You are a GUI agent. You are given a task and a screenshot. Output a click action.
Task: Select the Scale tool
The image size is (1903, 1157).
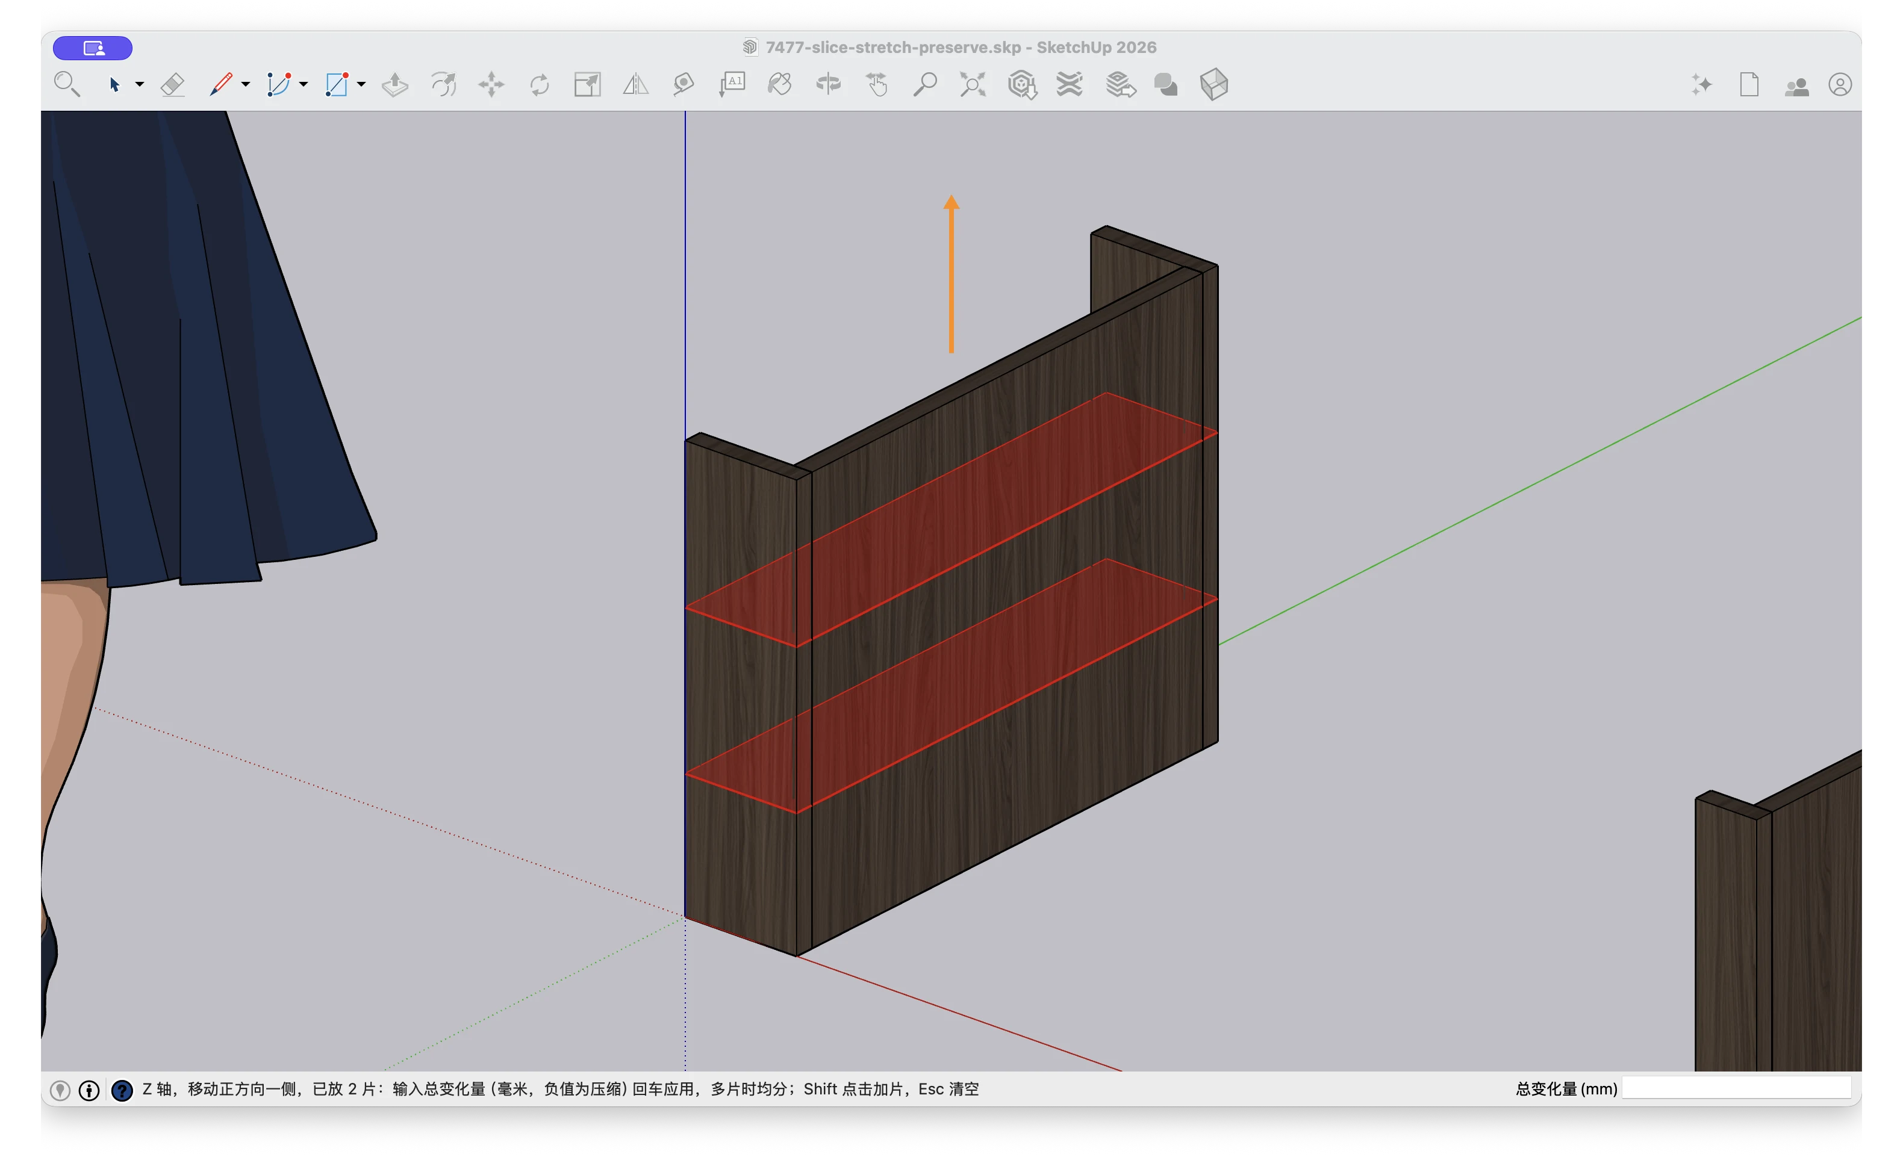(x=588, y=84)
